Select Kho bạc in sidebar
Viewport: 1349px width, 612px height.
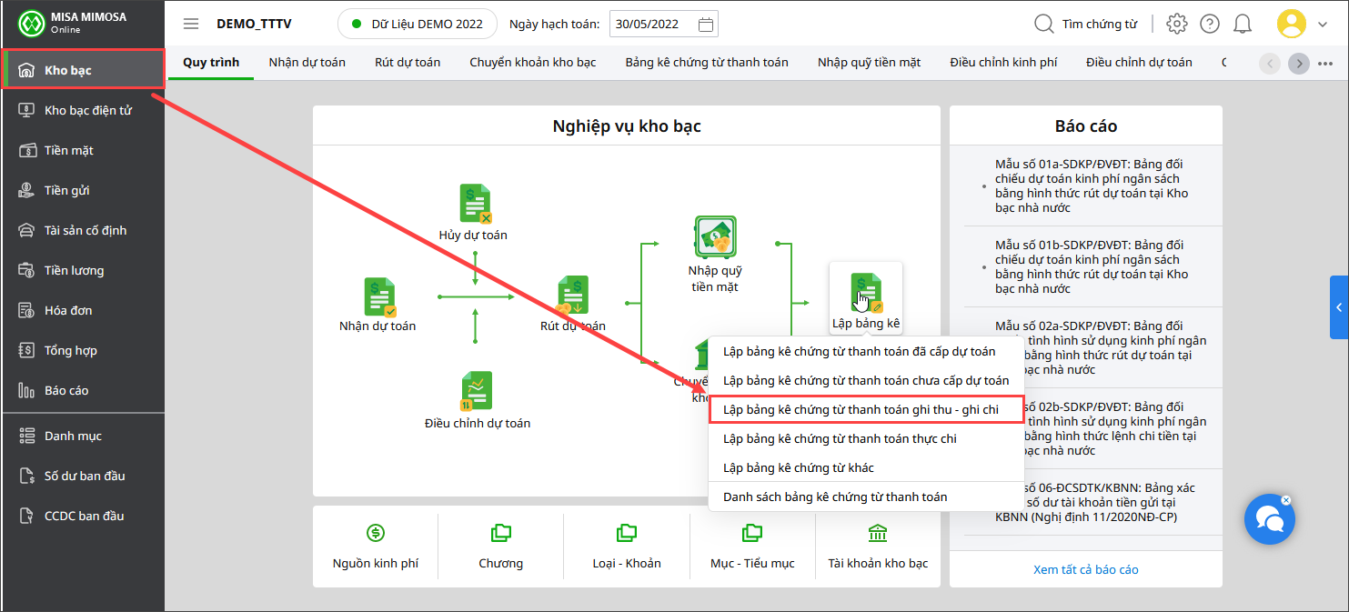pyautogui.click(x=83, y=70)
